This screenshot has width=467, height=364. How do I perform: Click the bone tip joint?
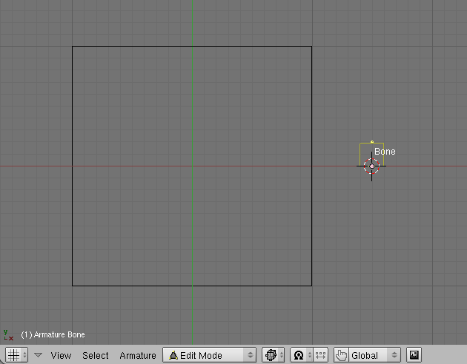(x=372, y=142)
